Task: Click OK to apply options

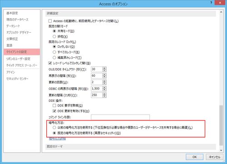Action: [x=194, y=157]
